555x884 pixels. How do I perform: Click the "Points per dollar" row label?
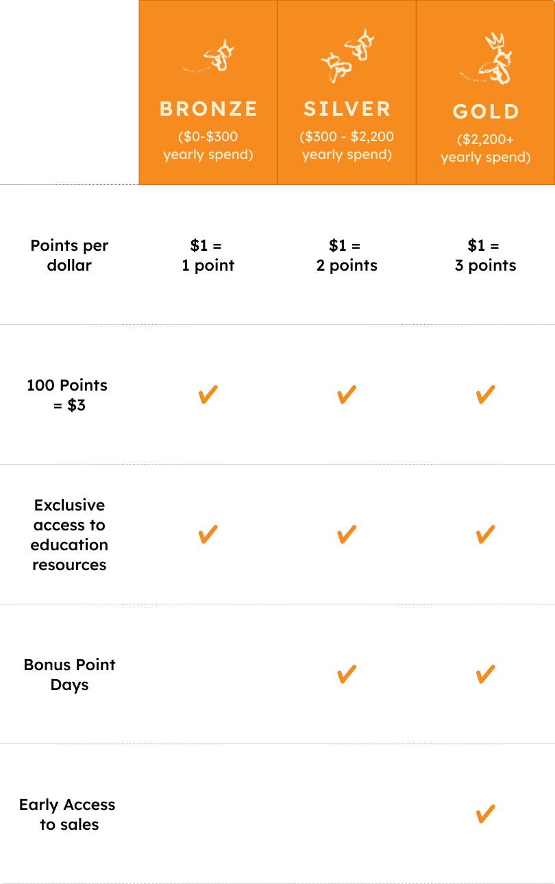[69, 256]
